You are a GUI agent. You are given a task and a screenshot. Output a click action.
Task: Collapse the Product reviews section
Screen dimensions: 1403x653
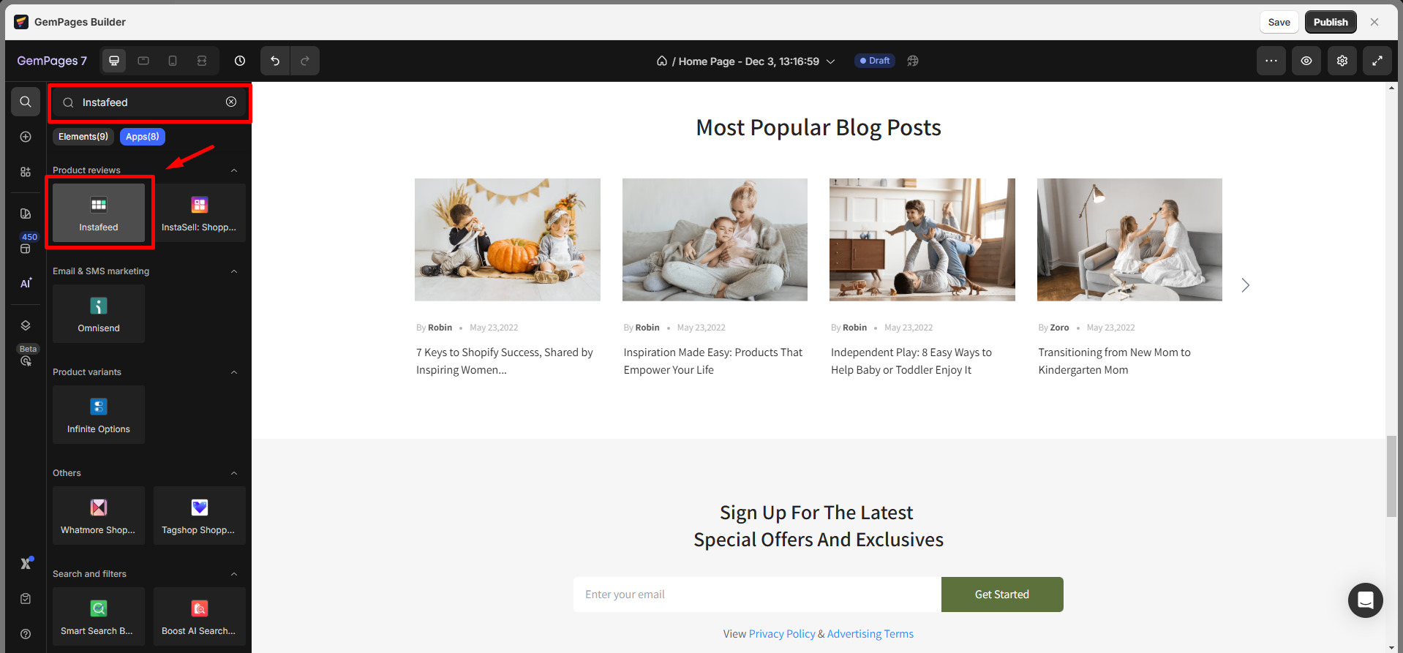point(234,170)
